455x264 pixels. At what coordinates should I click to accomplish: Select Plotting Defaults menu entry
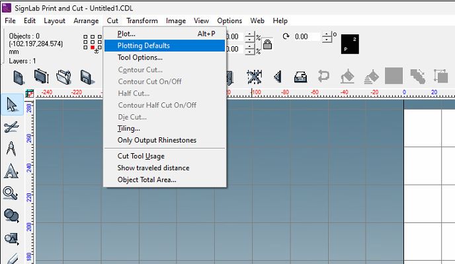(x=165, y=46)
